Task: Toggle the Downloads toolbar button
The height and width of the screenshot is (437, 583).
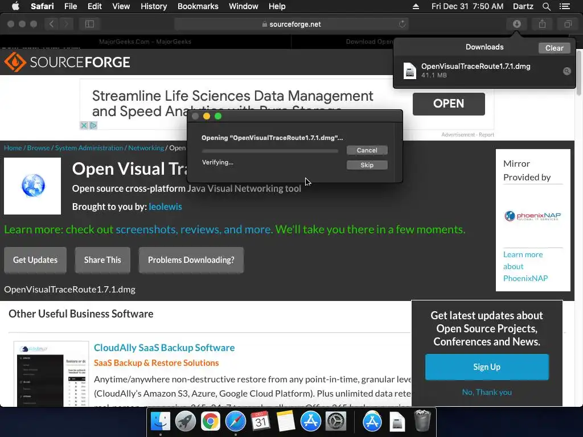Action: click(x=517, y=24)
